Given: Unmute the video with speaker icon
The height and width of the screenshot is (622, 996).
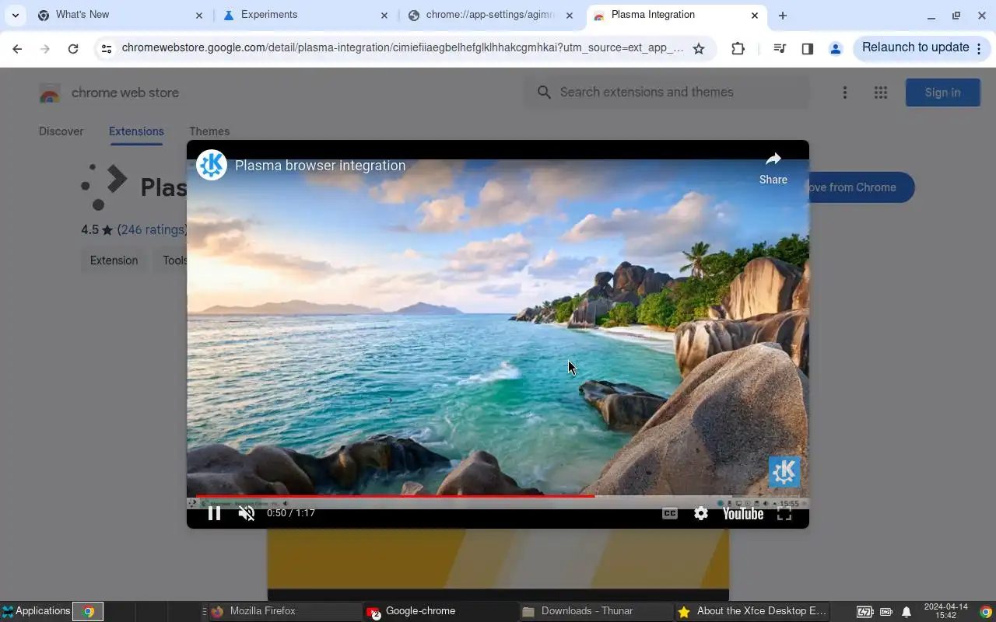Looking at the screenshot, I should pyautogui.click(x=247, y=513).
